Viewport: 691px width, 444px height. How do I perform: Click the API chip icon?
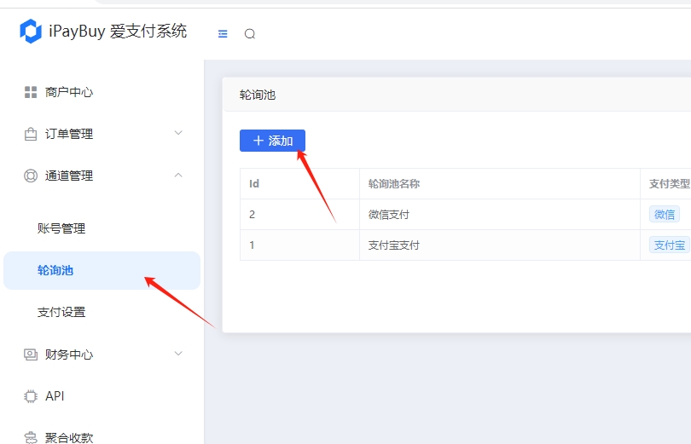(x=31, y=396)
